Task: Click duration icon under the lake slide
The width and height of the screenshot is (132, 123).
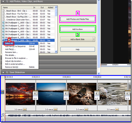Action: [x=55, y=109]
